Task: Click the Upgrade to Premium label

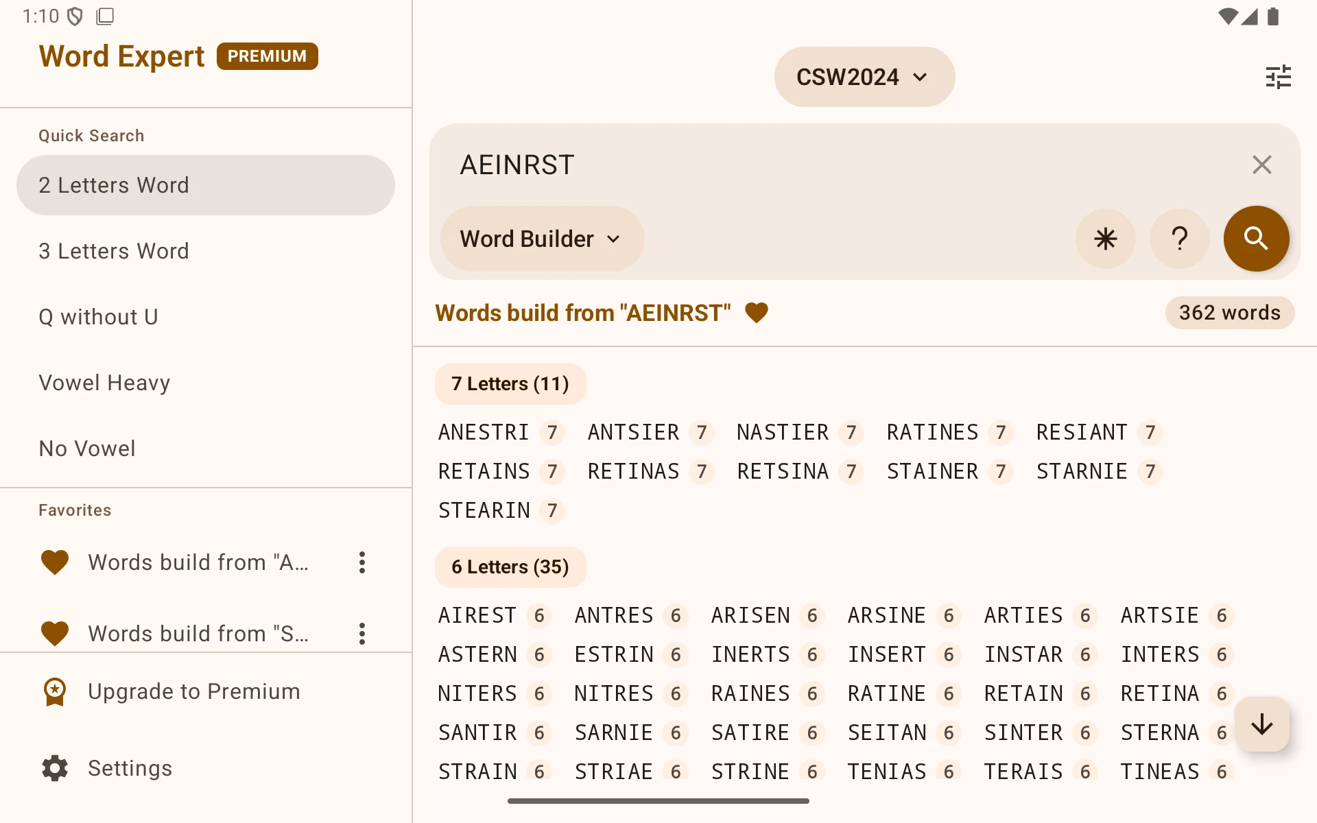Action: [x=194, y=691]
